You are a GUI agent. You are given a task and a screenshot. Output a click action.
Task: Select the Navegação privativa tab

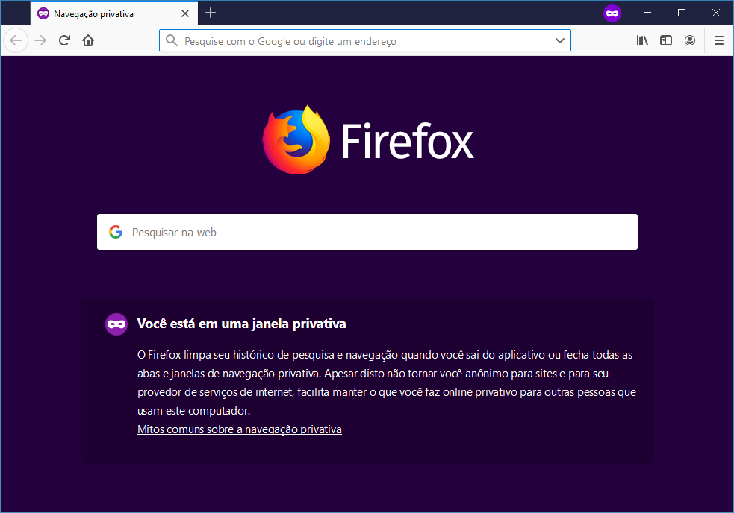point(114,13)
